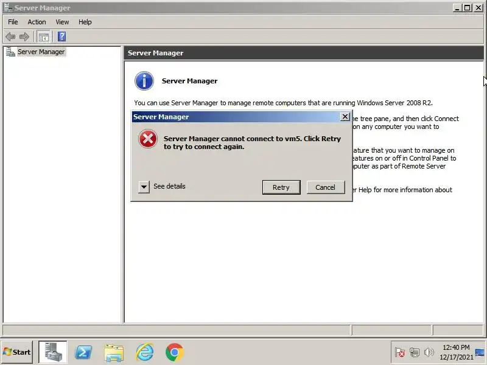Viewport: 487px width, 365px height.
Task: Click the blue information icon
Action: [x=144, y=81]
